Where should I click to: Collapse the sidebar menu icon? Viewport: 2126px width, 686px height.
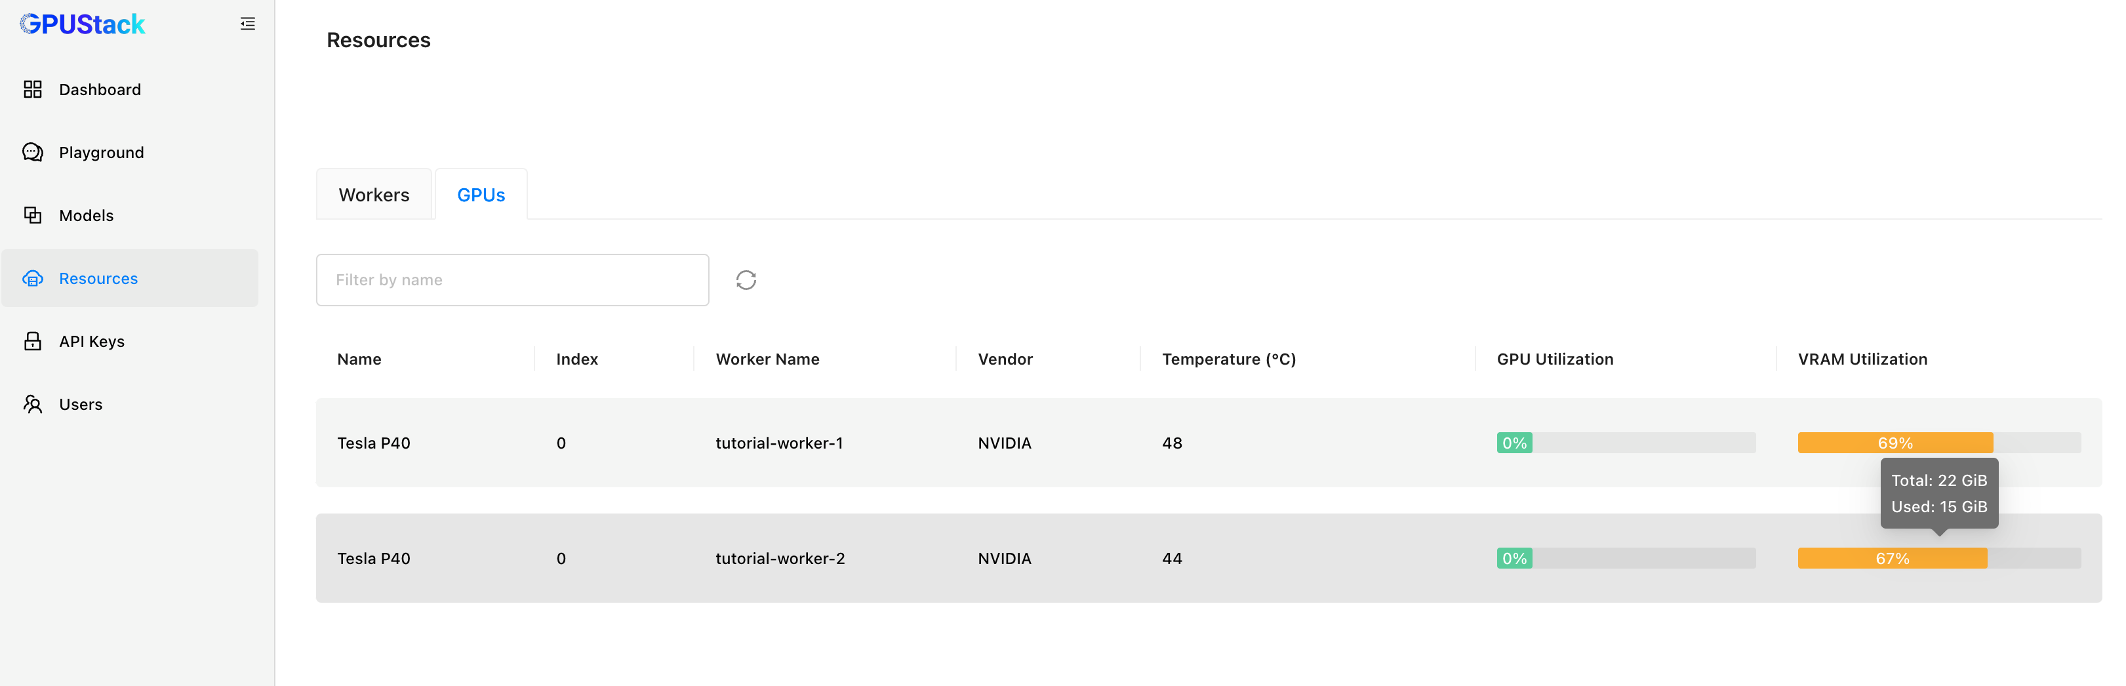pyautogui.click(x=248, y=24)
